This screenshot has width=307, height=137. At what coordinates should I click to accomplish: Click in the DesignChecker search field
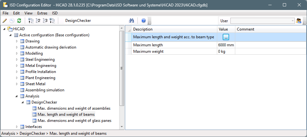[95, 21]
